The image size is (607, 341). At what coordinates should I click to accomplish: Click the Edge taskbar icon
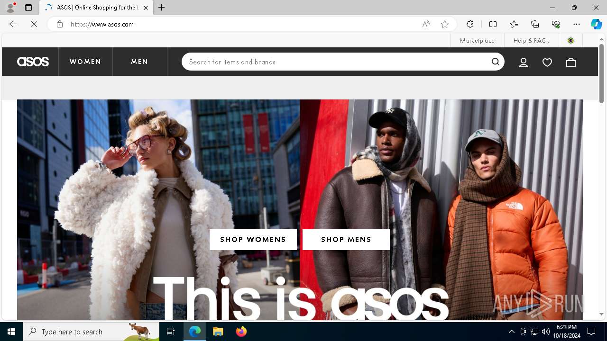pyautogui.click(x=195, y=332)
